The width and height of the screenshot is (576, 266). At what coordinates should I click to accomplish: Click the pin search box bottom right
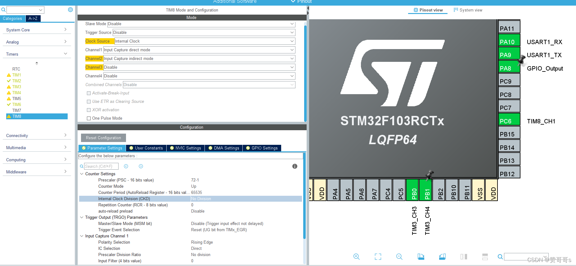pyautogui.click(x=526, y=257)
